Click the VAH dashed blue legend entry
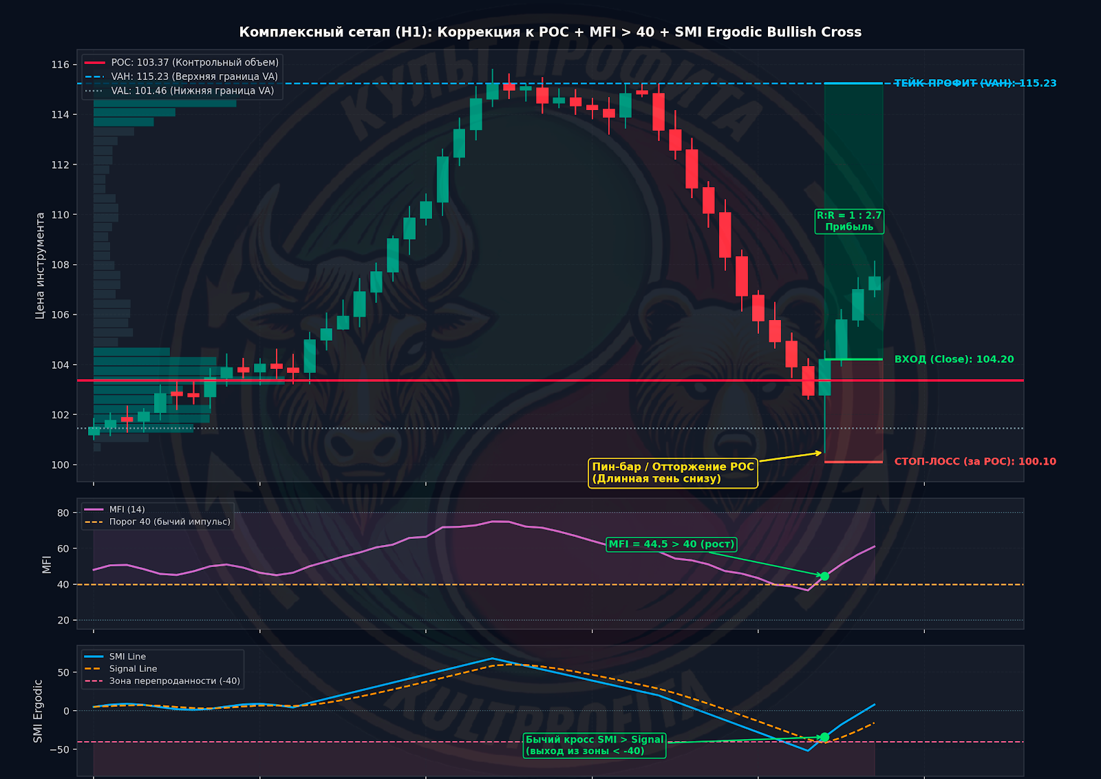1101x779 pixels. point(182,76)
